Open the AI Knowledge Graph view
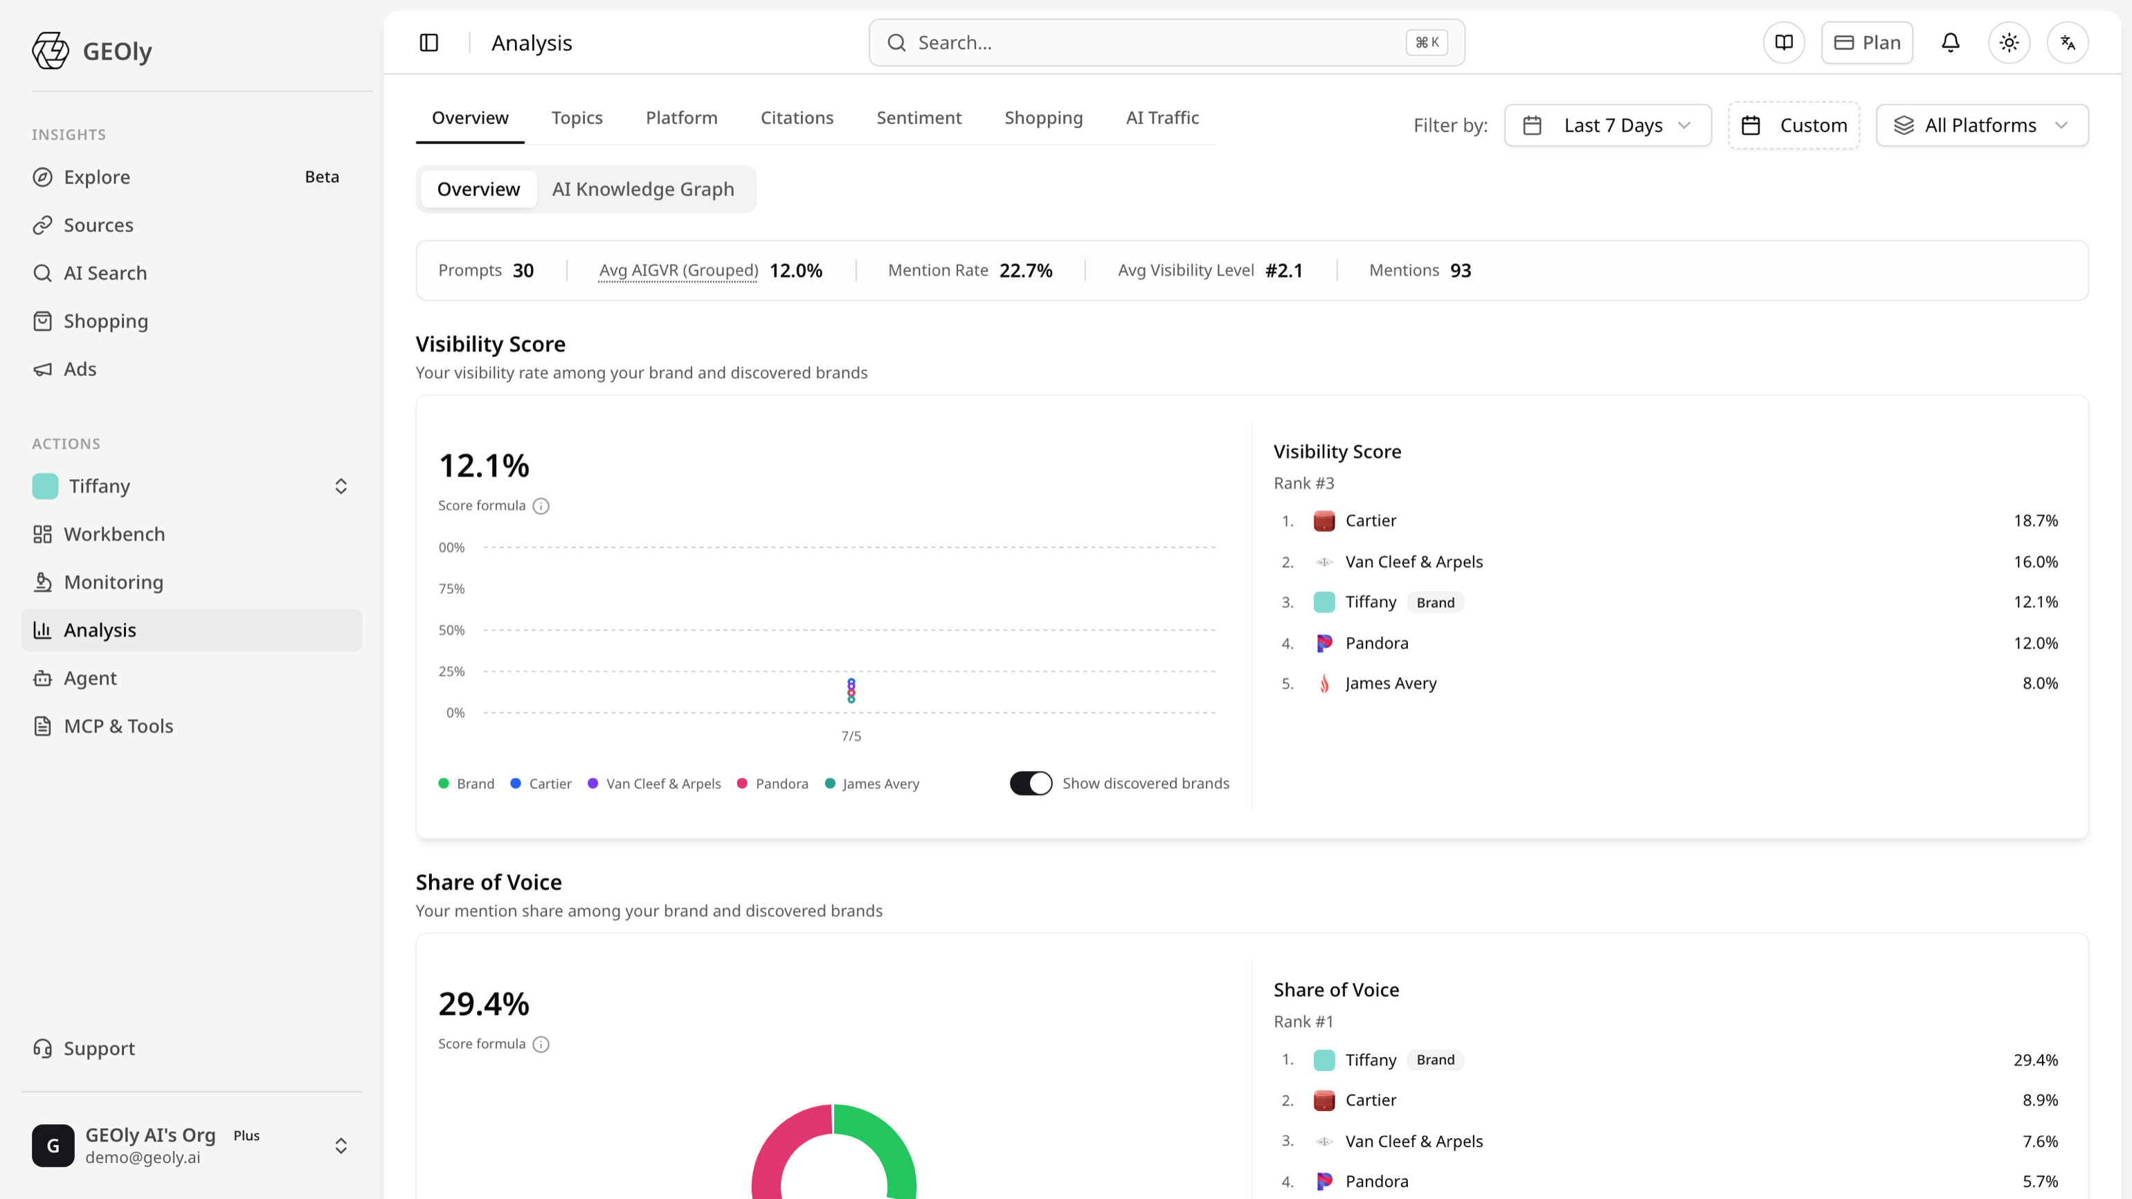Image resolution: width=2132 pixels, height=1199 pixels. (643, 190)
